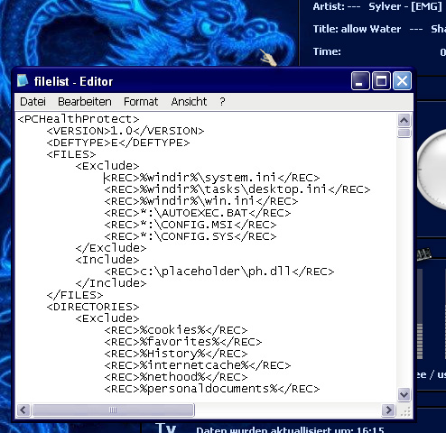This screenshot has height=433, width=446.
Task: Click the <PCHealthProtect> line
Action: tap(79, 119)
